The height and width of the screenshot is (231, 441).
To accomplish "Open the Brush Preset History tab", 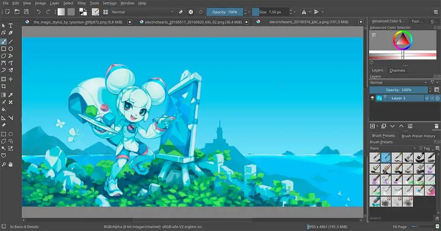I will (x=418, y=136).
